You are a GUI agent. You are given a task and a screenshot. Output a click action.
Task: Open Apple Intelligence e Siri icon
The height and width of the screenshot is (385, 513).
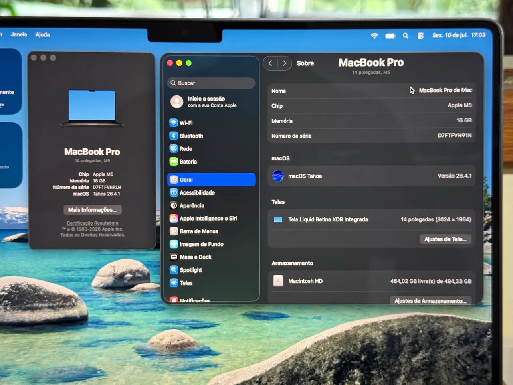pyautogui.click(x=174, y=218)
